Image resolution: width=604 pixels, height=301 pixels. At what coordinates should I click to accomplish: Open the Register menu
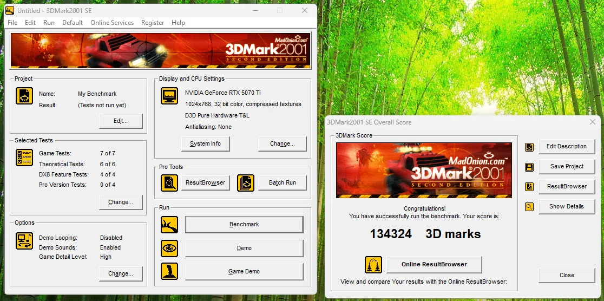point(153,23)
